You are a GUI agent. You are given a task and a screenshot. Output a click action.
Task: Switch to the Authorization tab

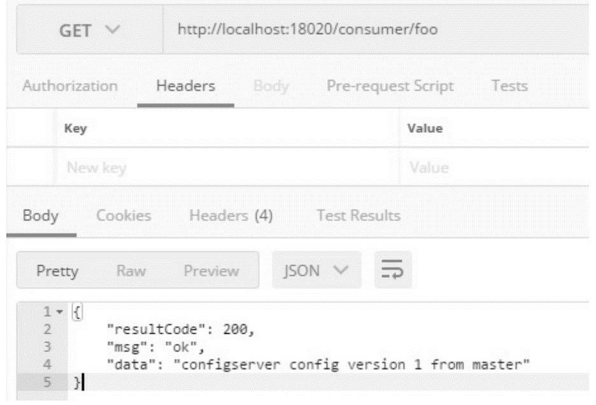click(70, 86)
